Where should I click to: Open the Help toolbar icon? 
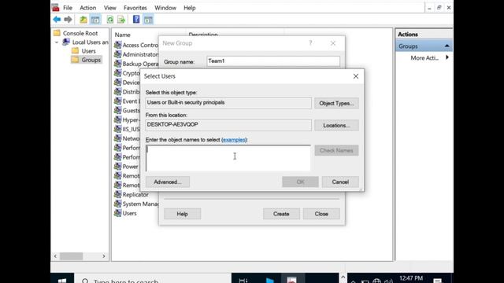pyautogui.click(x=136, y=20)
